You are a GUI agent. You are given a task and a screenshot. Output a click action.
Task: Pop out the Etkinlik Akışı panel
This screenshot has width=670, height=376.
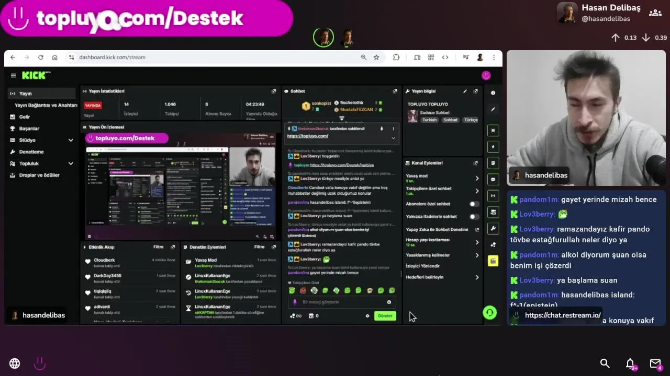[x=173, y=247]
